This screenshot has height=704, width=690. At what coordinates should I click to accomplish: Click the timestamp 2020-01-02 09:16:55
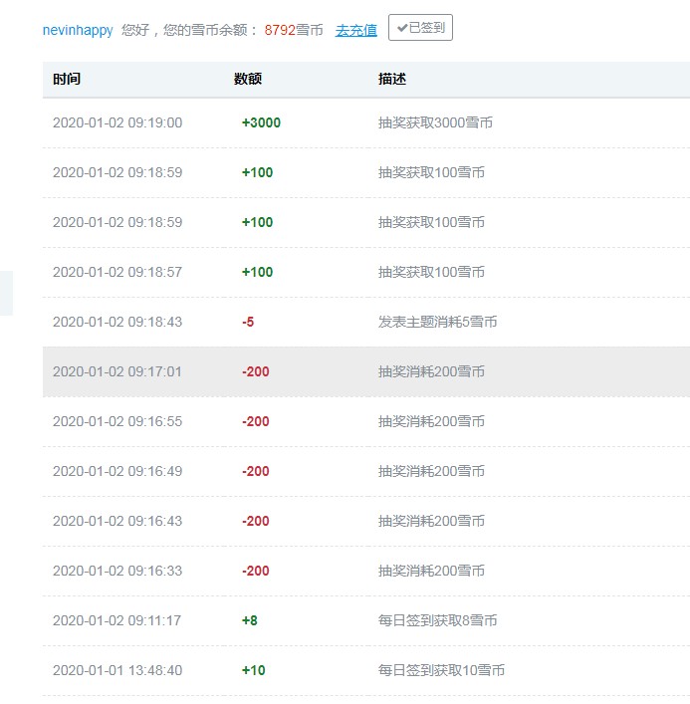[117, 421]
